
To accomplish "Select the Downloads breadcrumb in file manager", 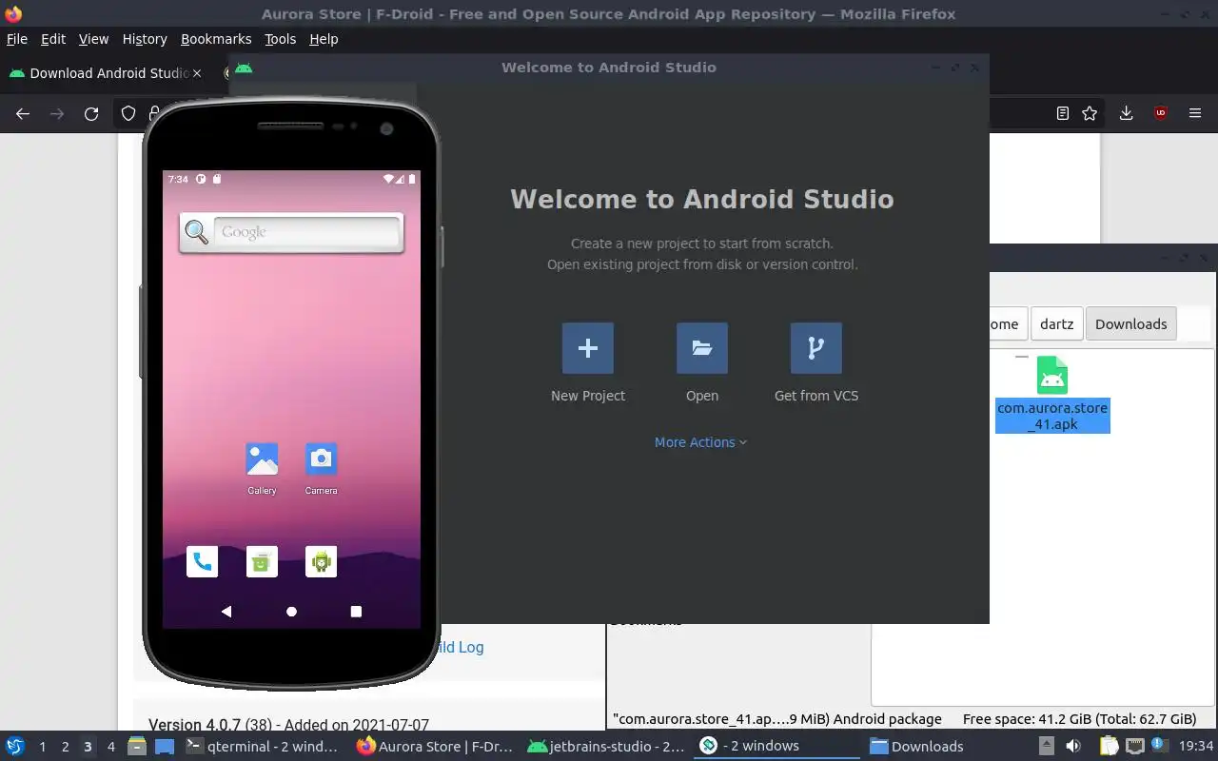I will [x=1130, y=323].
